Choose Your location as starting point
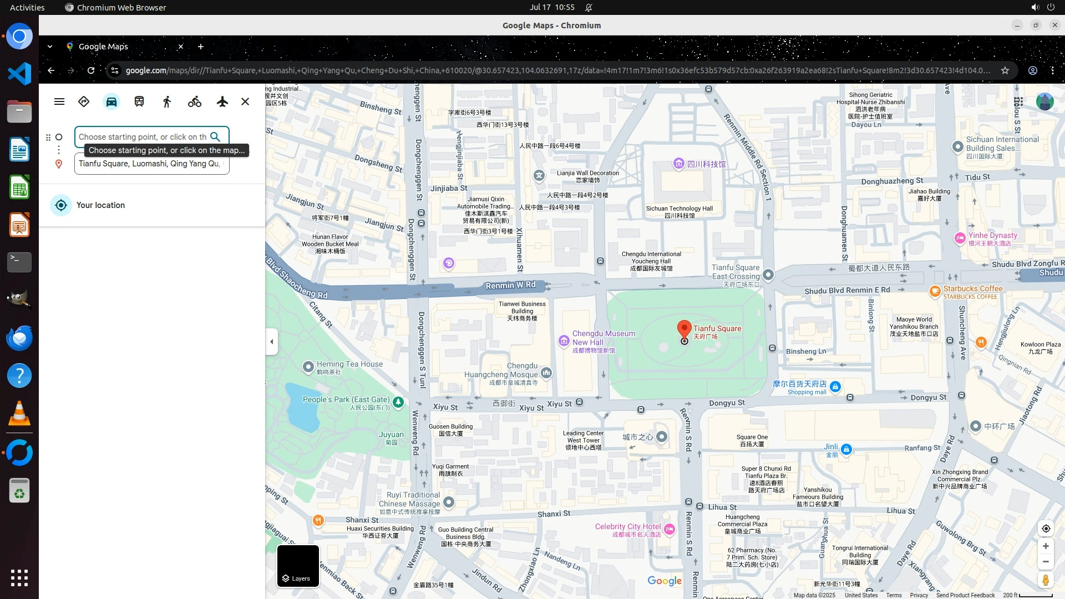 [x=100, y=205]
